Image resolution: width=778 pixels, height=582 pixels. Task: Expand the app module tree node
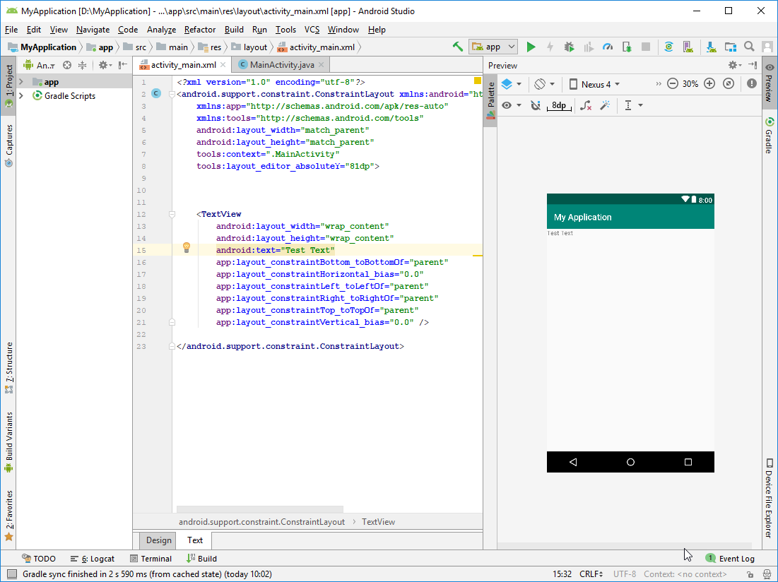point(21,82)
